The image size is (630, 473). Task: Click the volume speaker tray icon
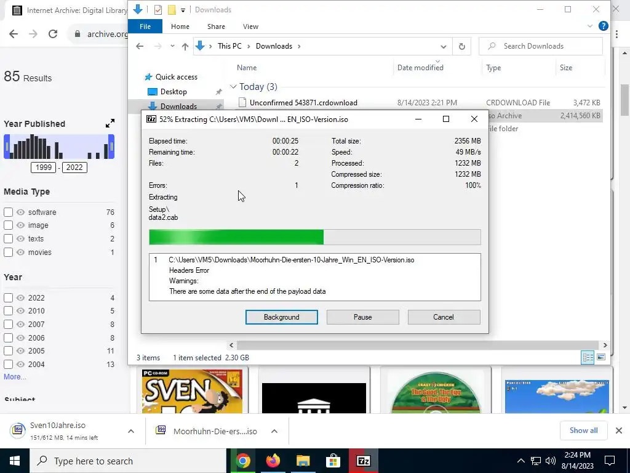[x=551, y=461]
